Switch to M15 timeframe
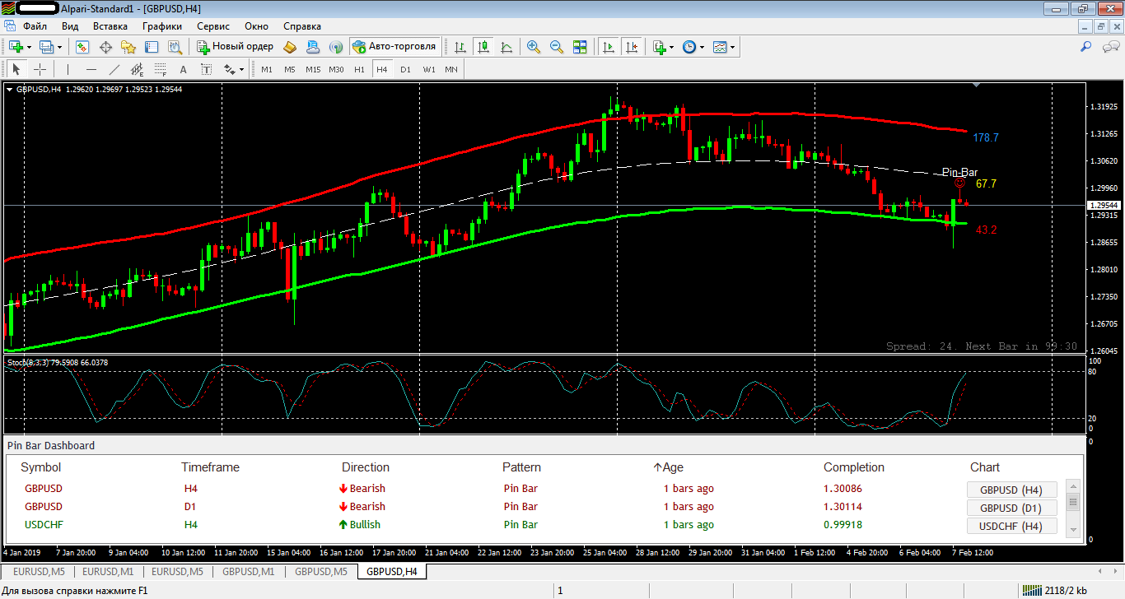 tap(313, 69)
